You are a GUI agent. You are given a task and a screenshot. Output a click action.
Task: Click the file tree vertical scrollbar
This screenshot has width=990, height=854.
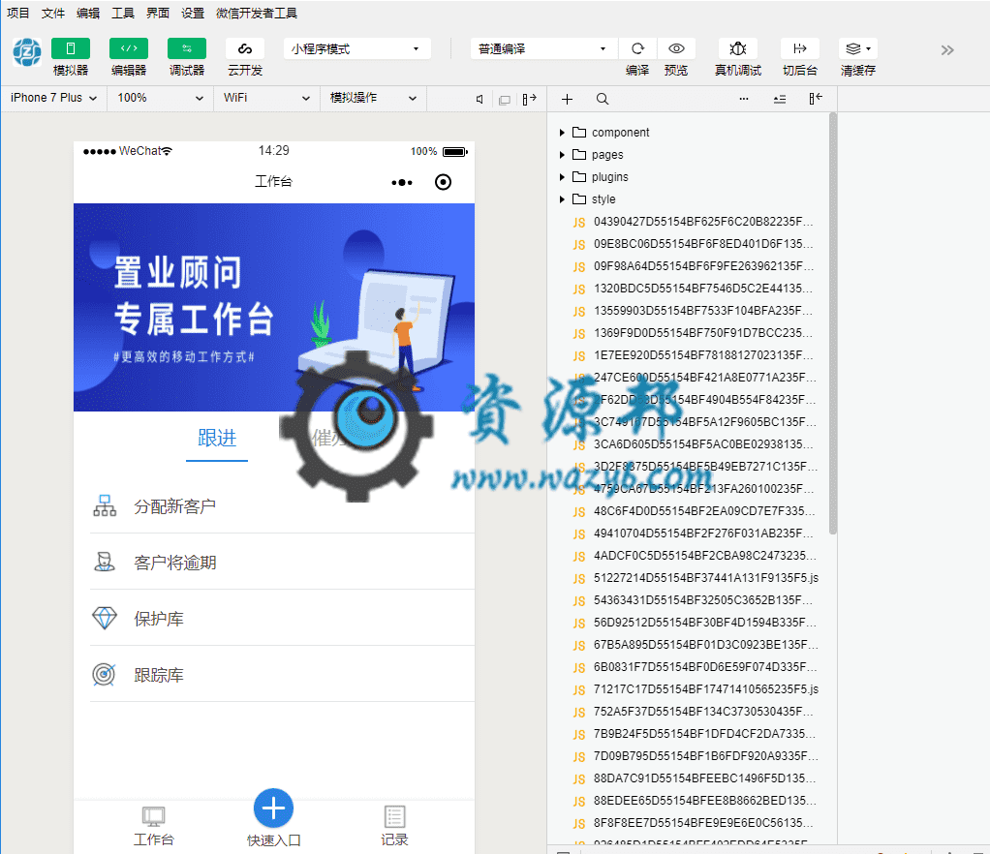tap(833, 323)
